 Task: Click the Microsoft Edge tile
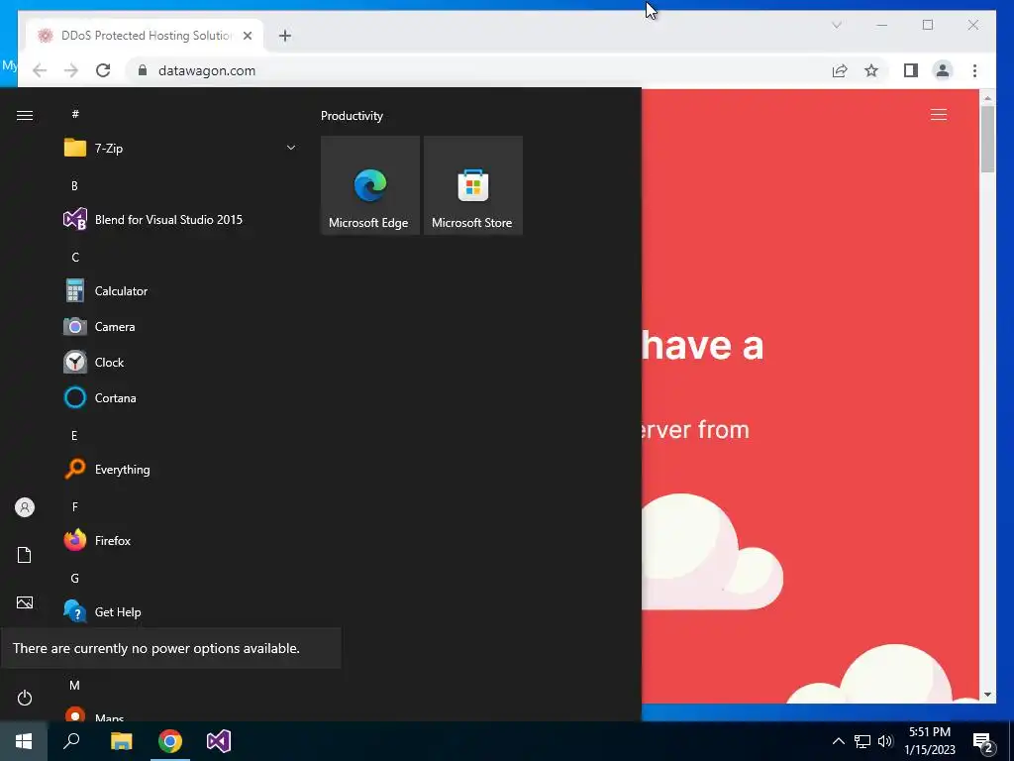(370, 185)
